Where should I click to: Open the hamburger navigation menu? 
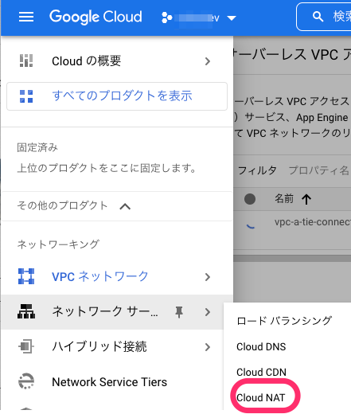coord(26,17)
